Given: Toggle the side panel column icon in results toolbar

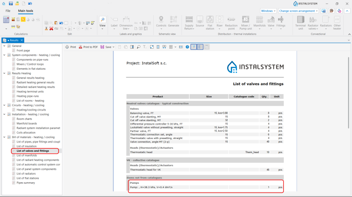Looking at the screenshot, I should coord(132,47).
